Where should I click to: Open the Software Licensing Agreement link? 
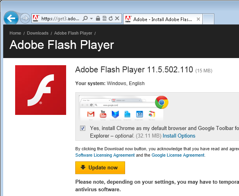[105, 155]
